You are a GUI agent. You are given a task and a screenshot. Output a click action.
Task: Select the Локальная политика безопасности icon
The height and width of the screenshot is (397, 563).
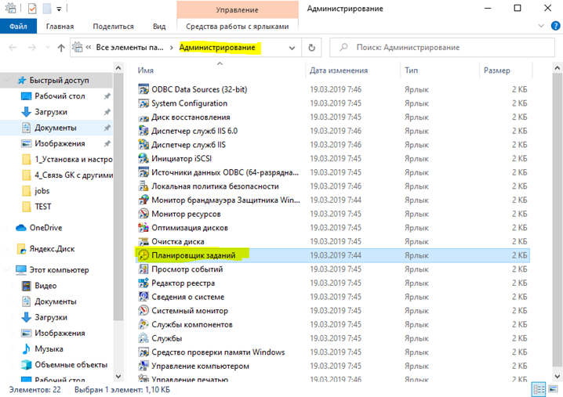point(143,186)
